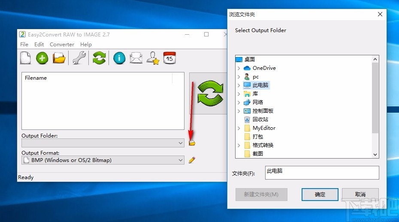Open the Help menu
399x222 pixels.
(x=86, y=44)
